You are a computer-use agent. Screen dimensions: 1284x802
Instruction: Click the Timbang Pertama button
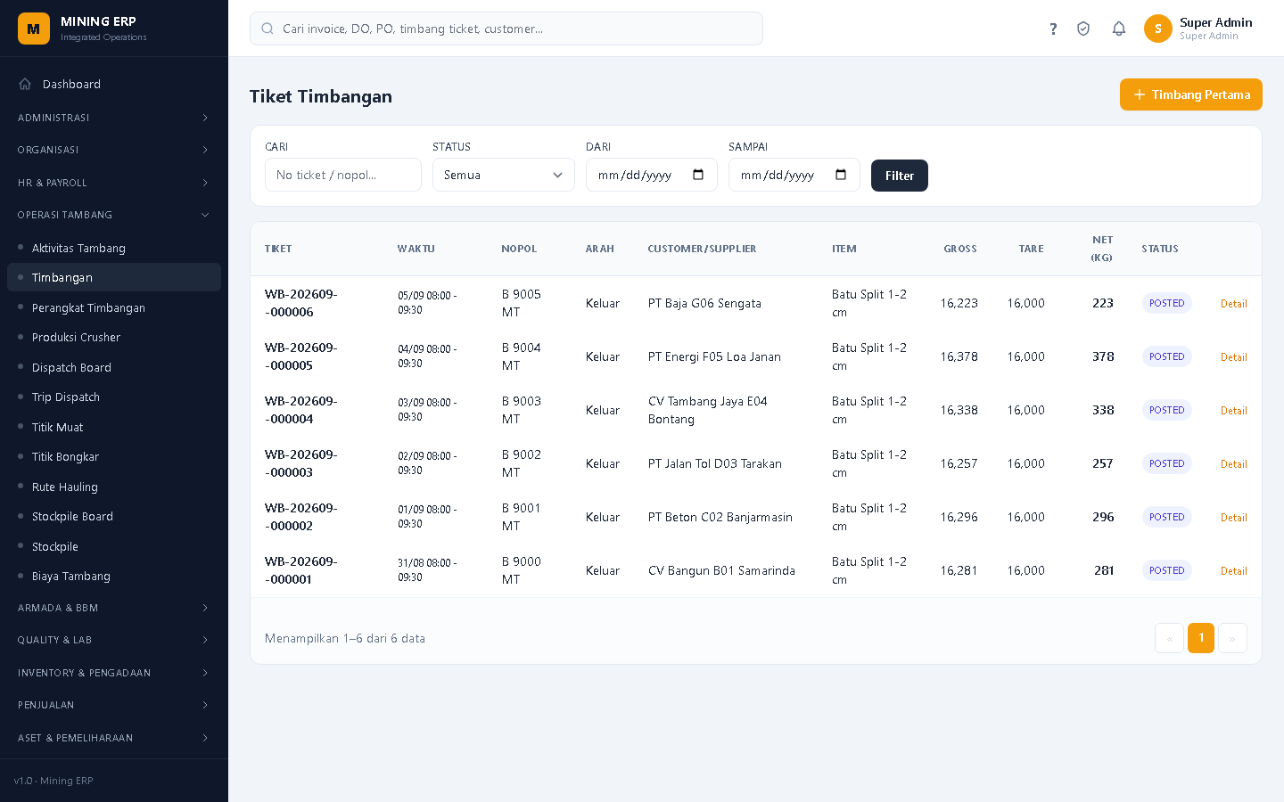tap(1191, 94)
